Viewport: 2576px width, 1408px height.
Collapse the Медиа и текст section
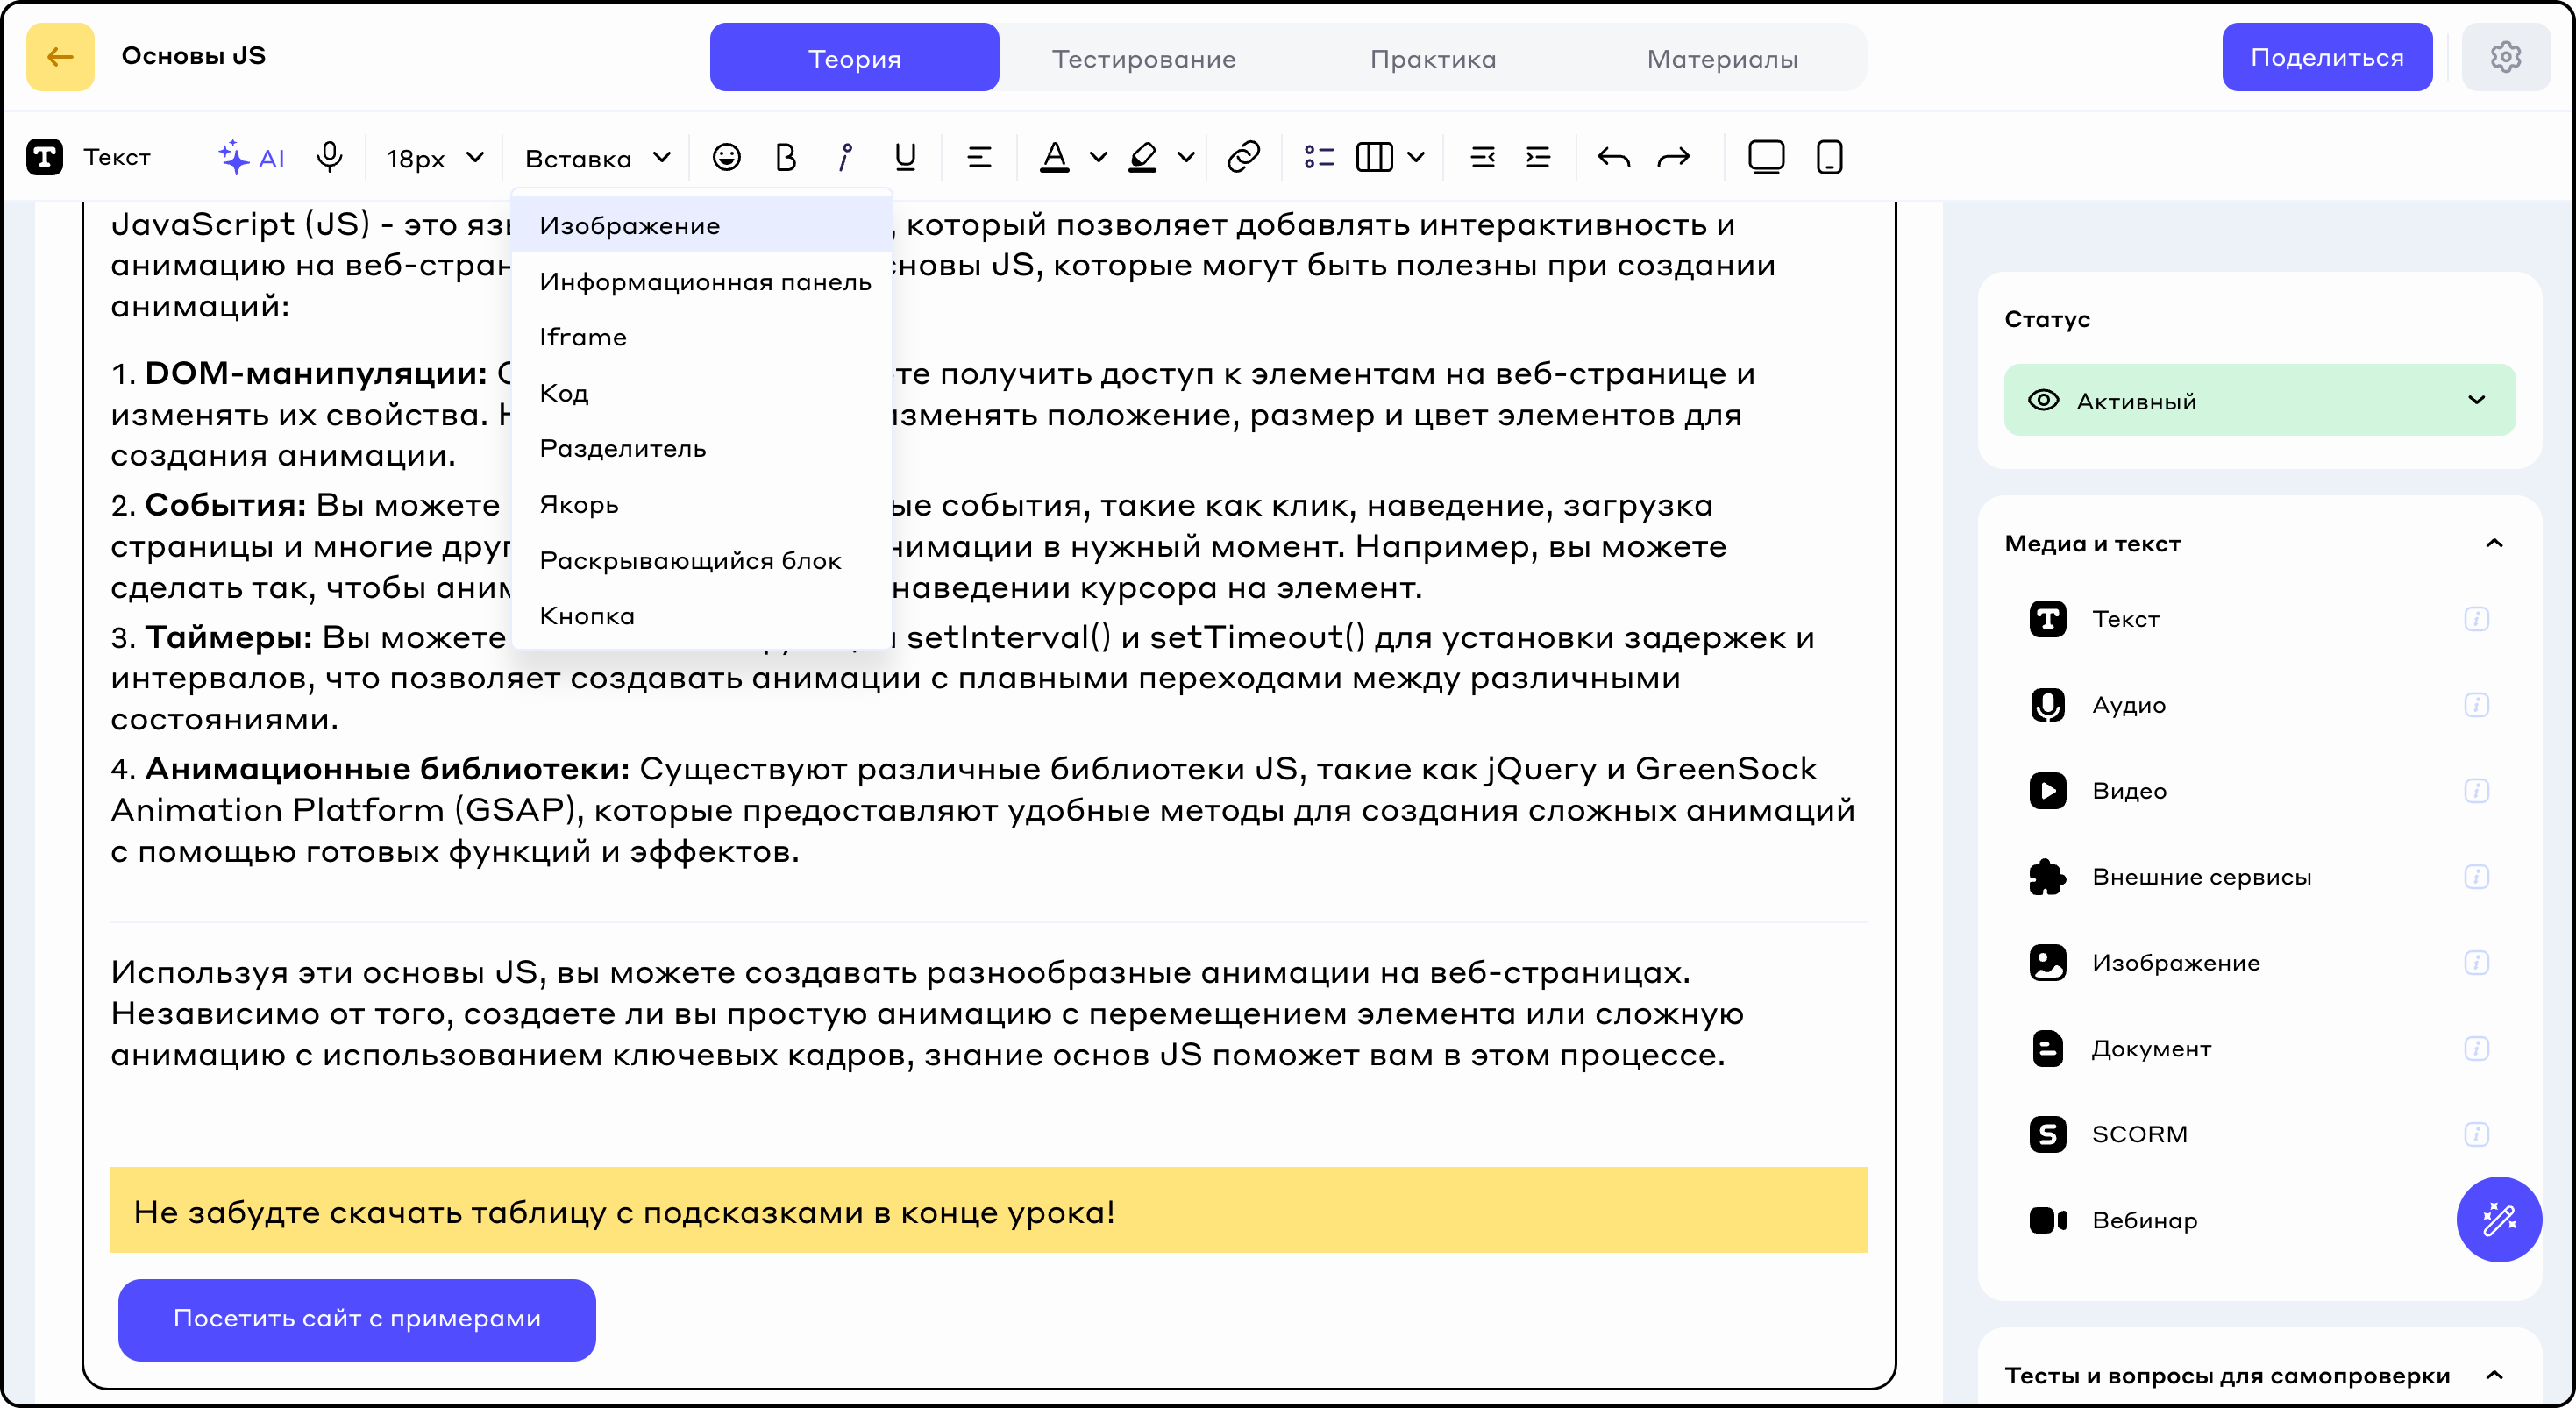point(2494,543)
